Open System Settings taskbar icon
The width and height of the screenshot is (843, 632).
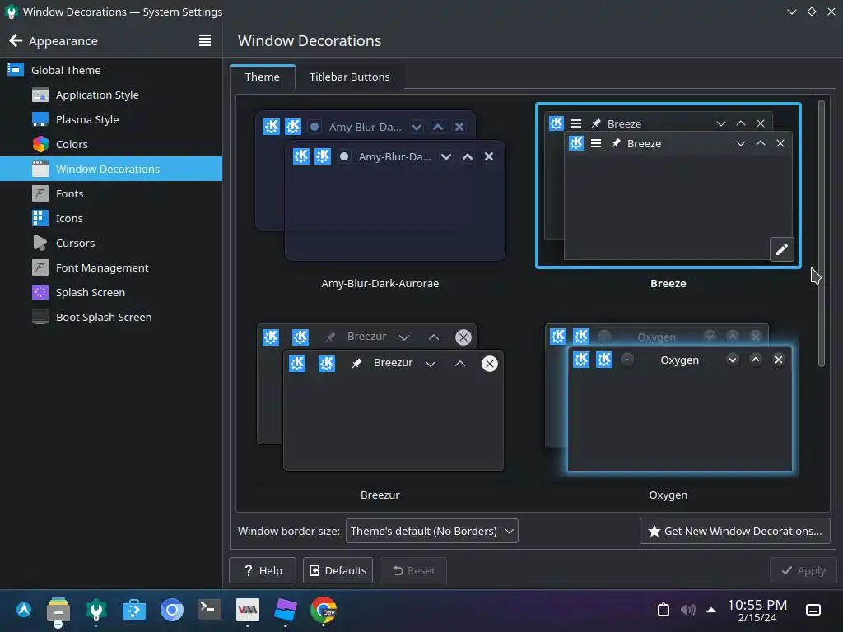96,610
